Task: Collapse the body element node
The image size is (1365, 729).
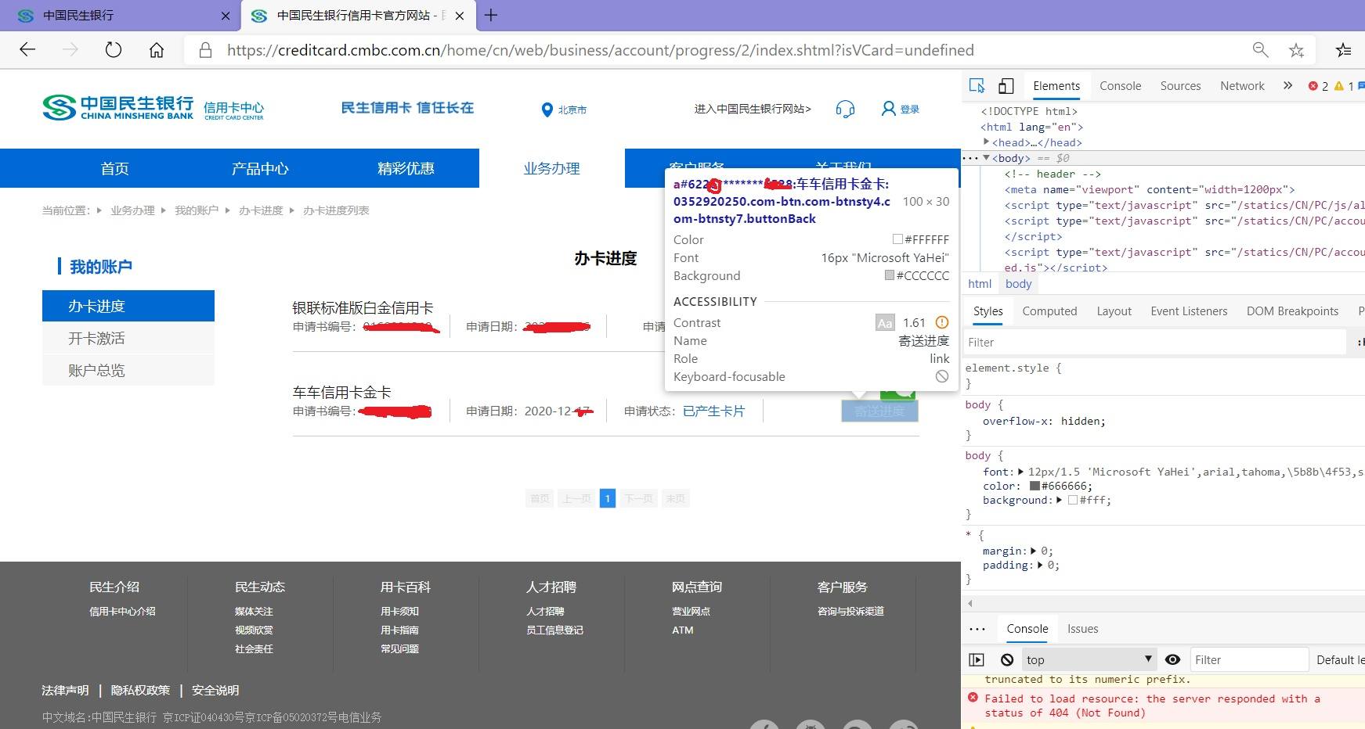Action: (x=987, y=158)
